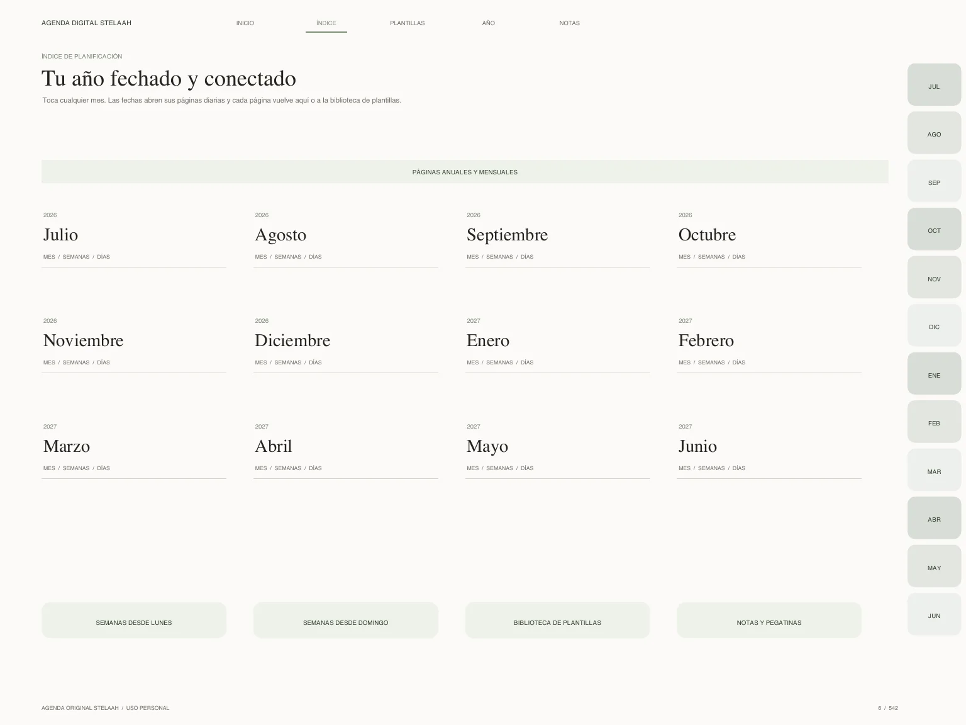Click DÍAS link under Agosto
The width and height of the screenshot is (966, 725).
coord(316,257)
